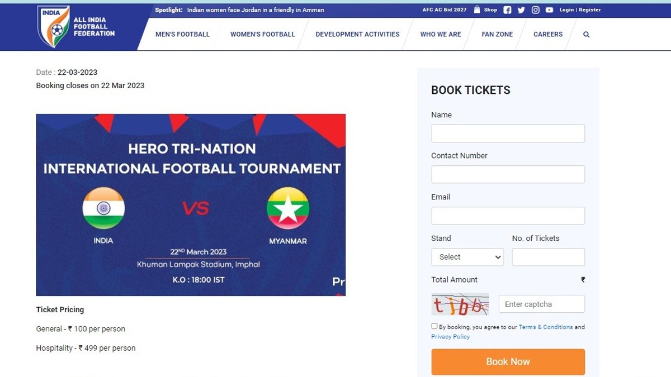
Task: Click the Login link in header
Action: pyautogui.click(x=566, y=10)
